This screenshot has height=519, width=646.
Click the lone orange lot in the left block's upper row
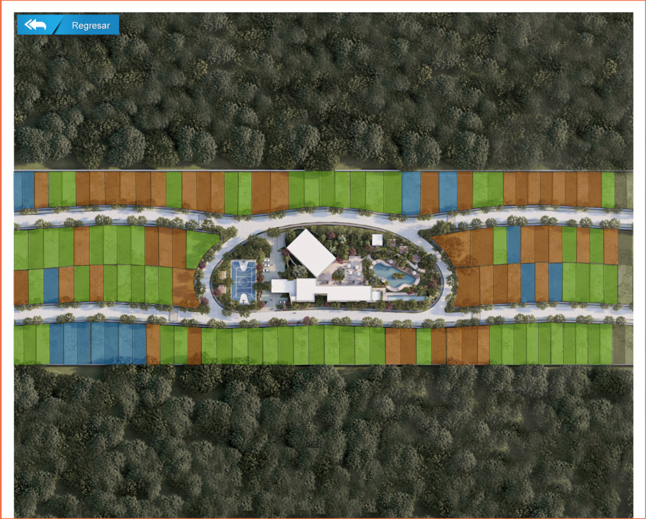[81, 246]
